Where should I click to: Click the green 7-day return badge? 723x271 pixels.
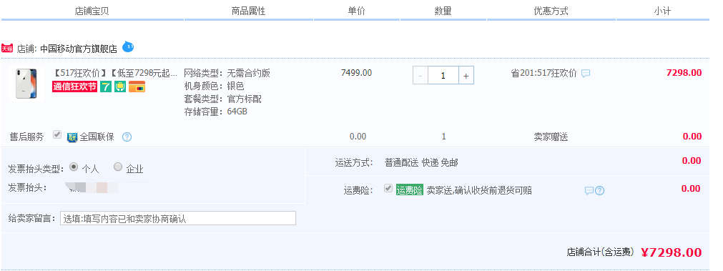point(106,87)
